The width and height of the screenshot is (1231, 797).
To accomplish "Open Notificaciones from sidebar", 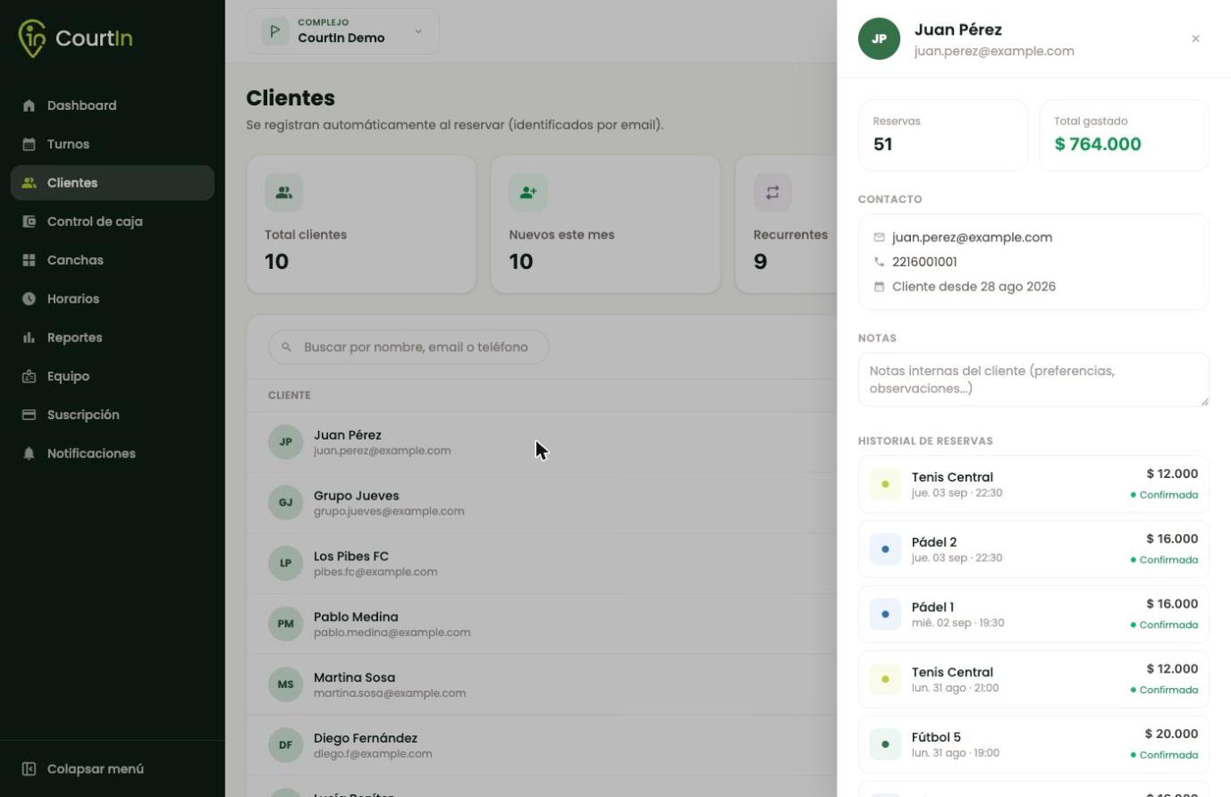I will pyautogui.click(x=113, y=454).
